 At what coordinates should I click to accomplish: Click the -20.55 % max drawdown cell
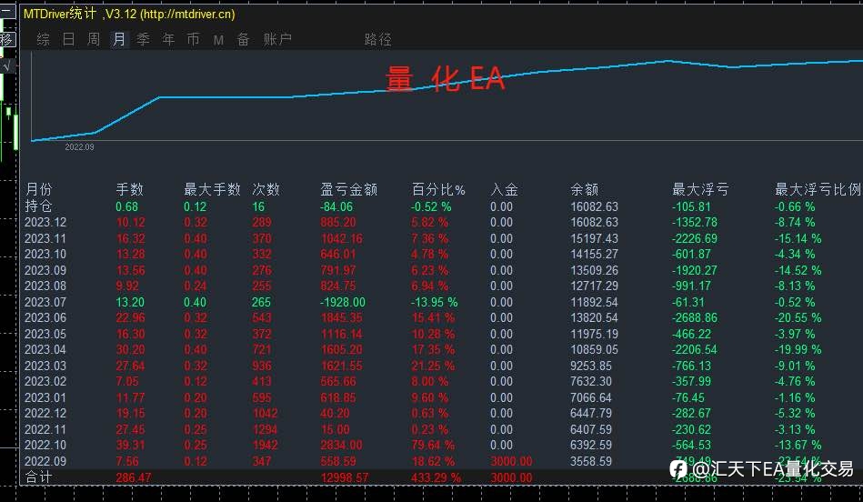coord(798,317)
